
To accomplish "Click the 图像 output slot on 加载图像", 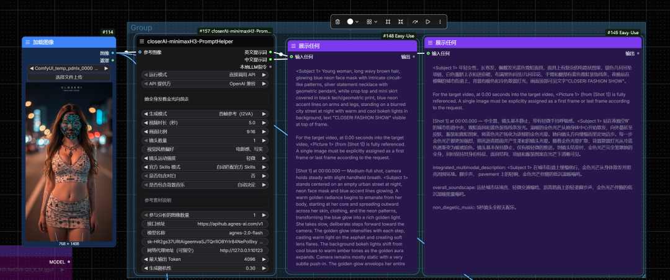I will pyautogui.click(x=112, y=53).
